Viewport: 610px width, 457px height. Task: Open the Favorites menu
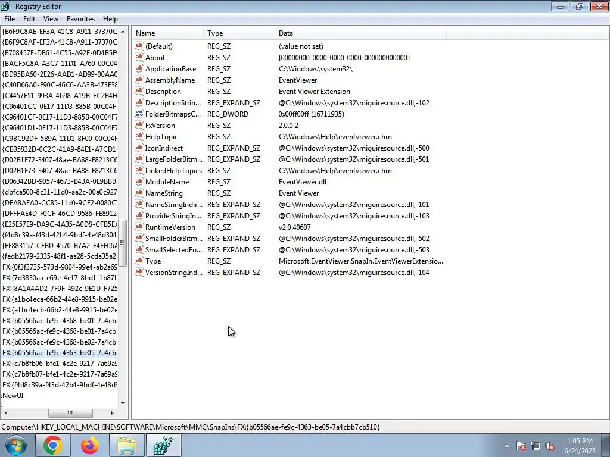click(x=80, y=18)
